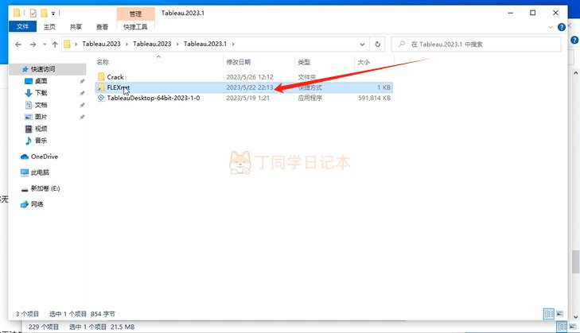Select the TableauDesktop-64bit-2023-1-0 installer icon
Image resolution: width=580 pixels, height=333 pixels.
101,98
